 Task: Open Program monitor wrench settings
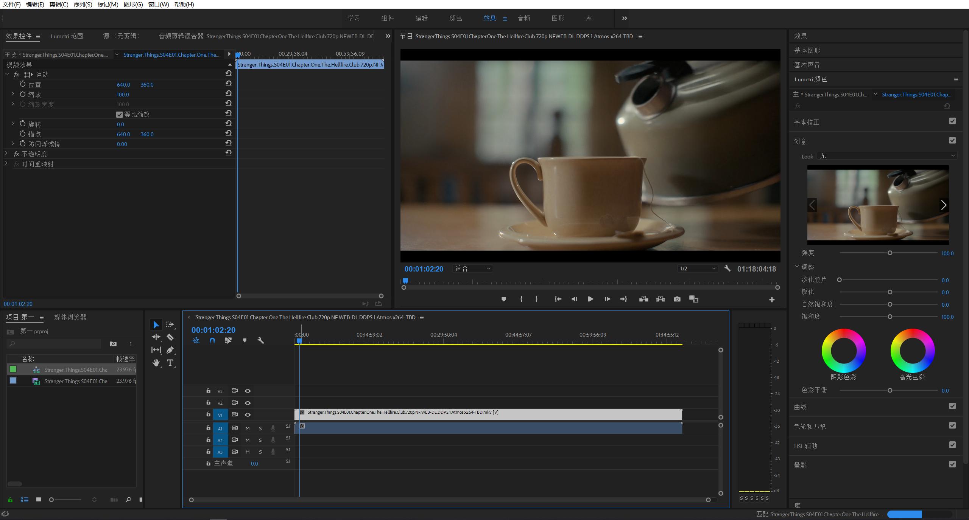tap(727, 269)
